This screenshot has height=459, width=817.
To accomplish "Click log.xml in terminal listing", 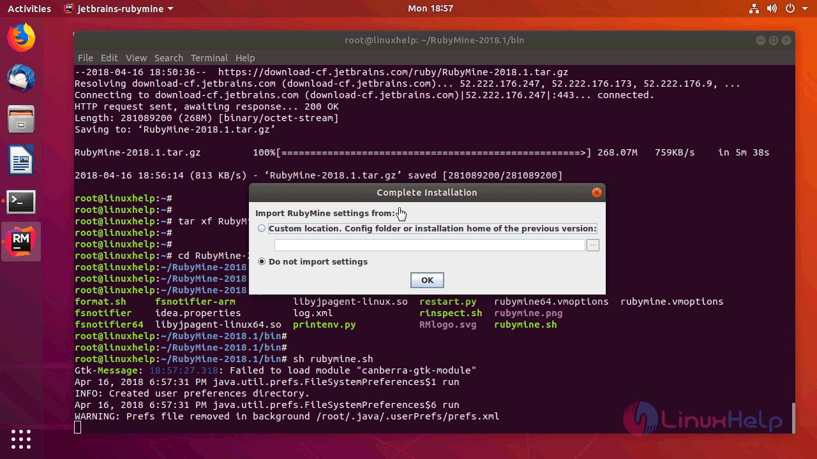I will pyautogui.click(x=313, y=313).
